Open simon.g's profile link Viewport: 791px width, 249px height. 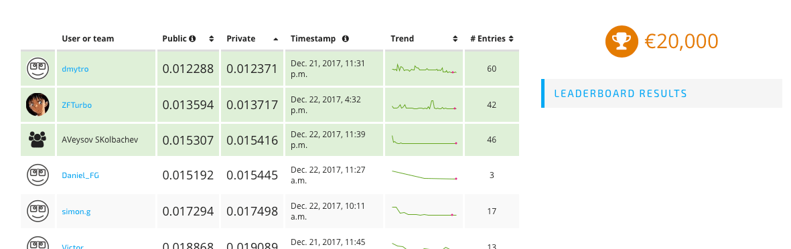(x=76, y=212)
